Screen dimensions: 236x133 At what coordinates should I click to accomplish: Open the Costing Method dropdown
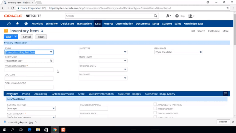point(53,109)
